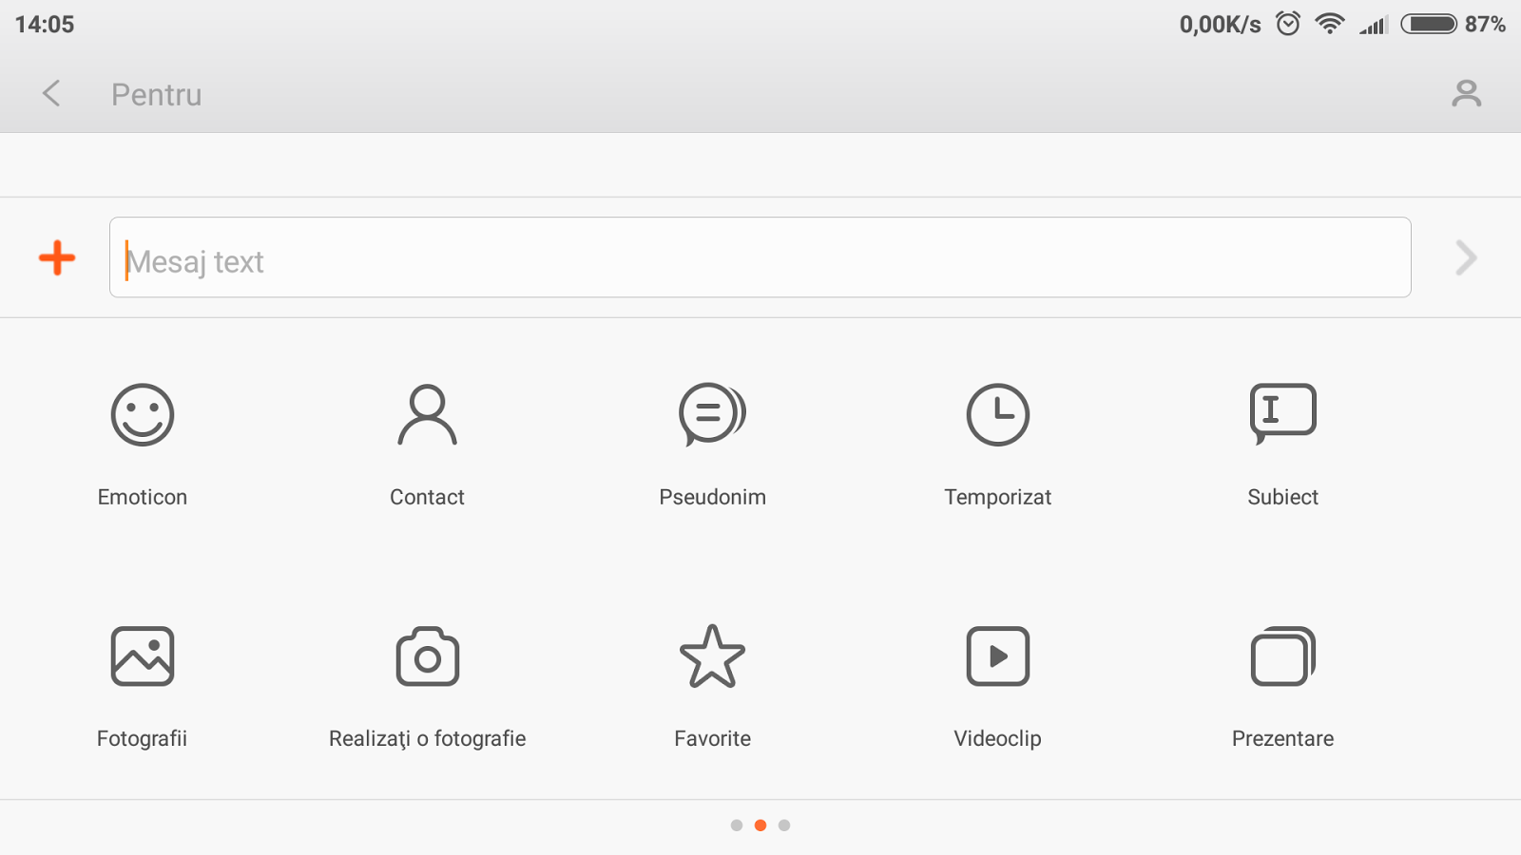Open contact picker person icon at top right
The image size is (1521, 855).
point(1466,93)
